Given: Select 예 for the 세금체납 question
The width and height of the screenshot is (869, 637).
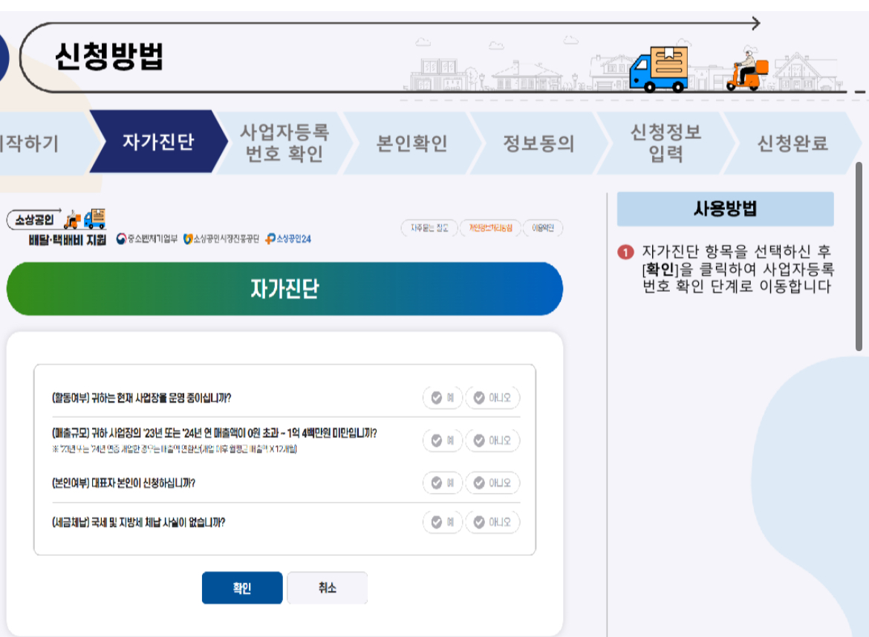Looking at the screenshot, I should (x=442, y=523).
